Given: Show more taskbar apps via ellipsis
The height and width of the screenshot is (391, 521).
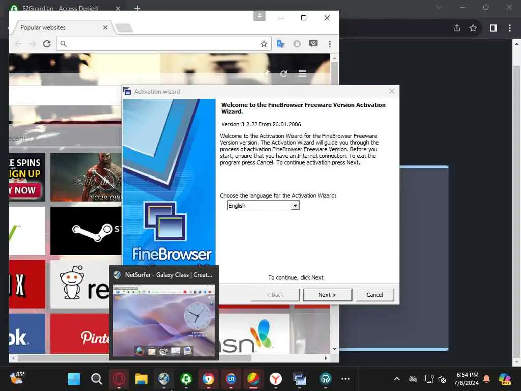Looking at the screenshot, I should coord(345,379).
